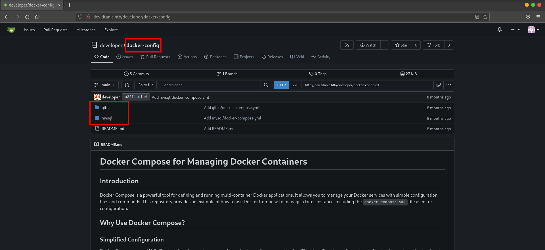Image resolution: width=545 pixels, height=250 pixels.
Task: Click the compare branches icon button
Action: [x=127, y=85]
